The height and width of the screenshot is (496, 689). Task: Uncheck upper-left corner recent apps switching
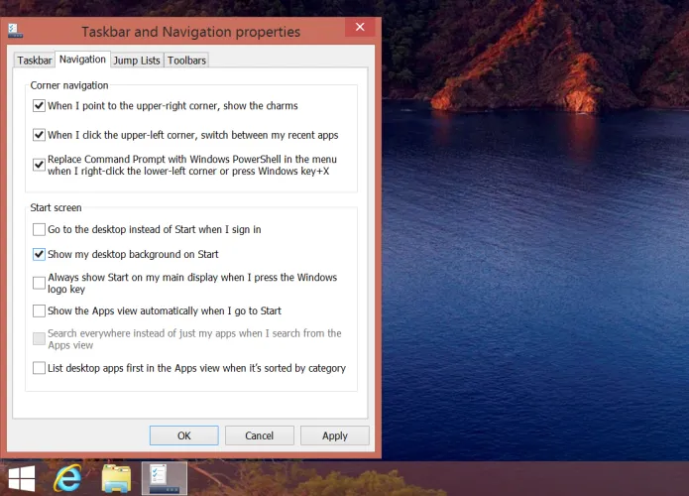[x=39, y=135]
